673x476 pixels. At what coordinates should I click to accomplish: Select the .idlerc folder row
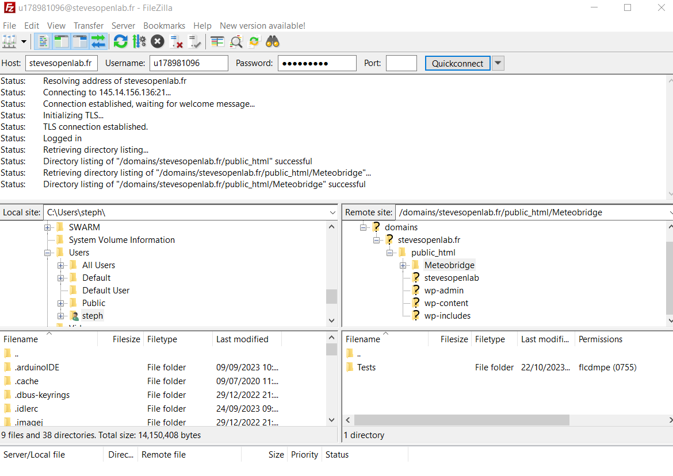pyautogui.click(x=163, y=408)
